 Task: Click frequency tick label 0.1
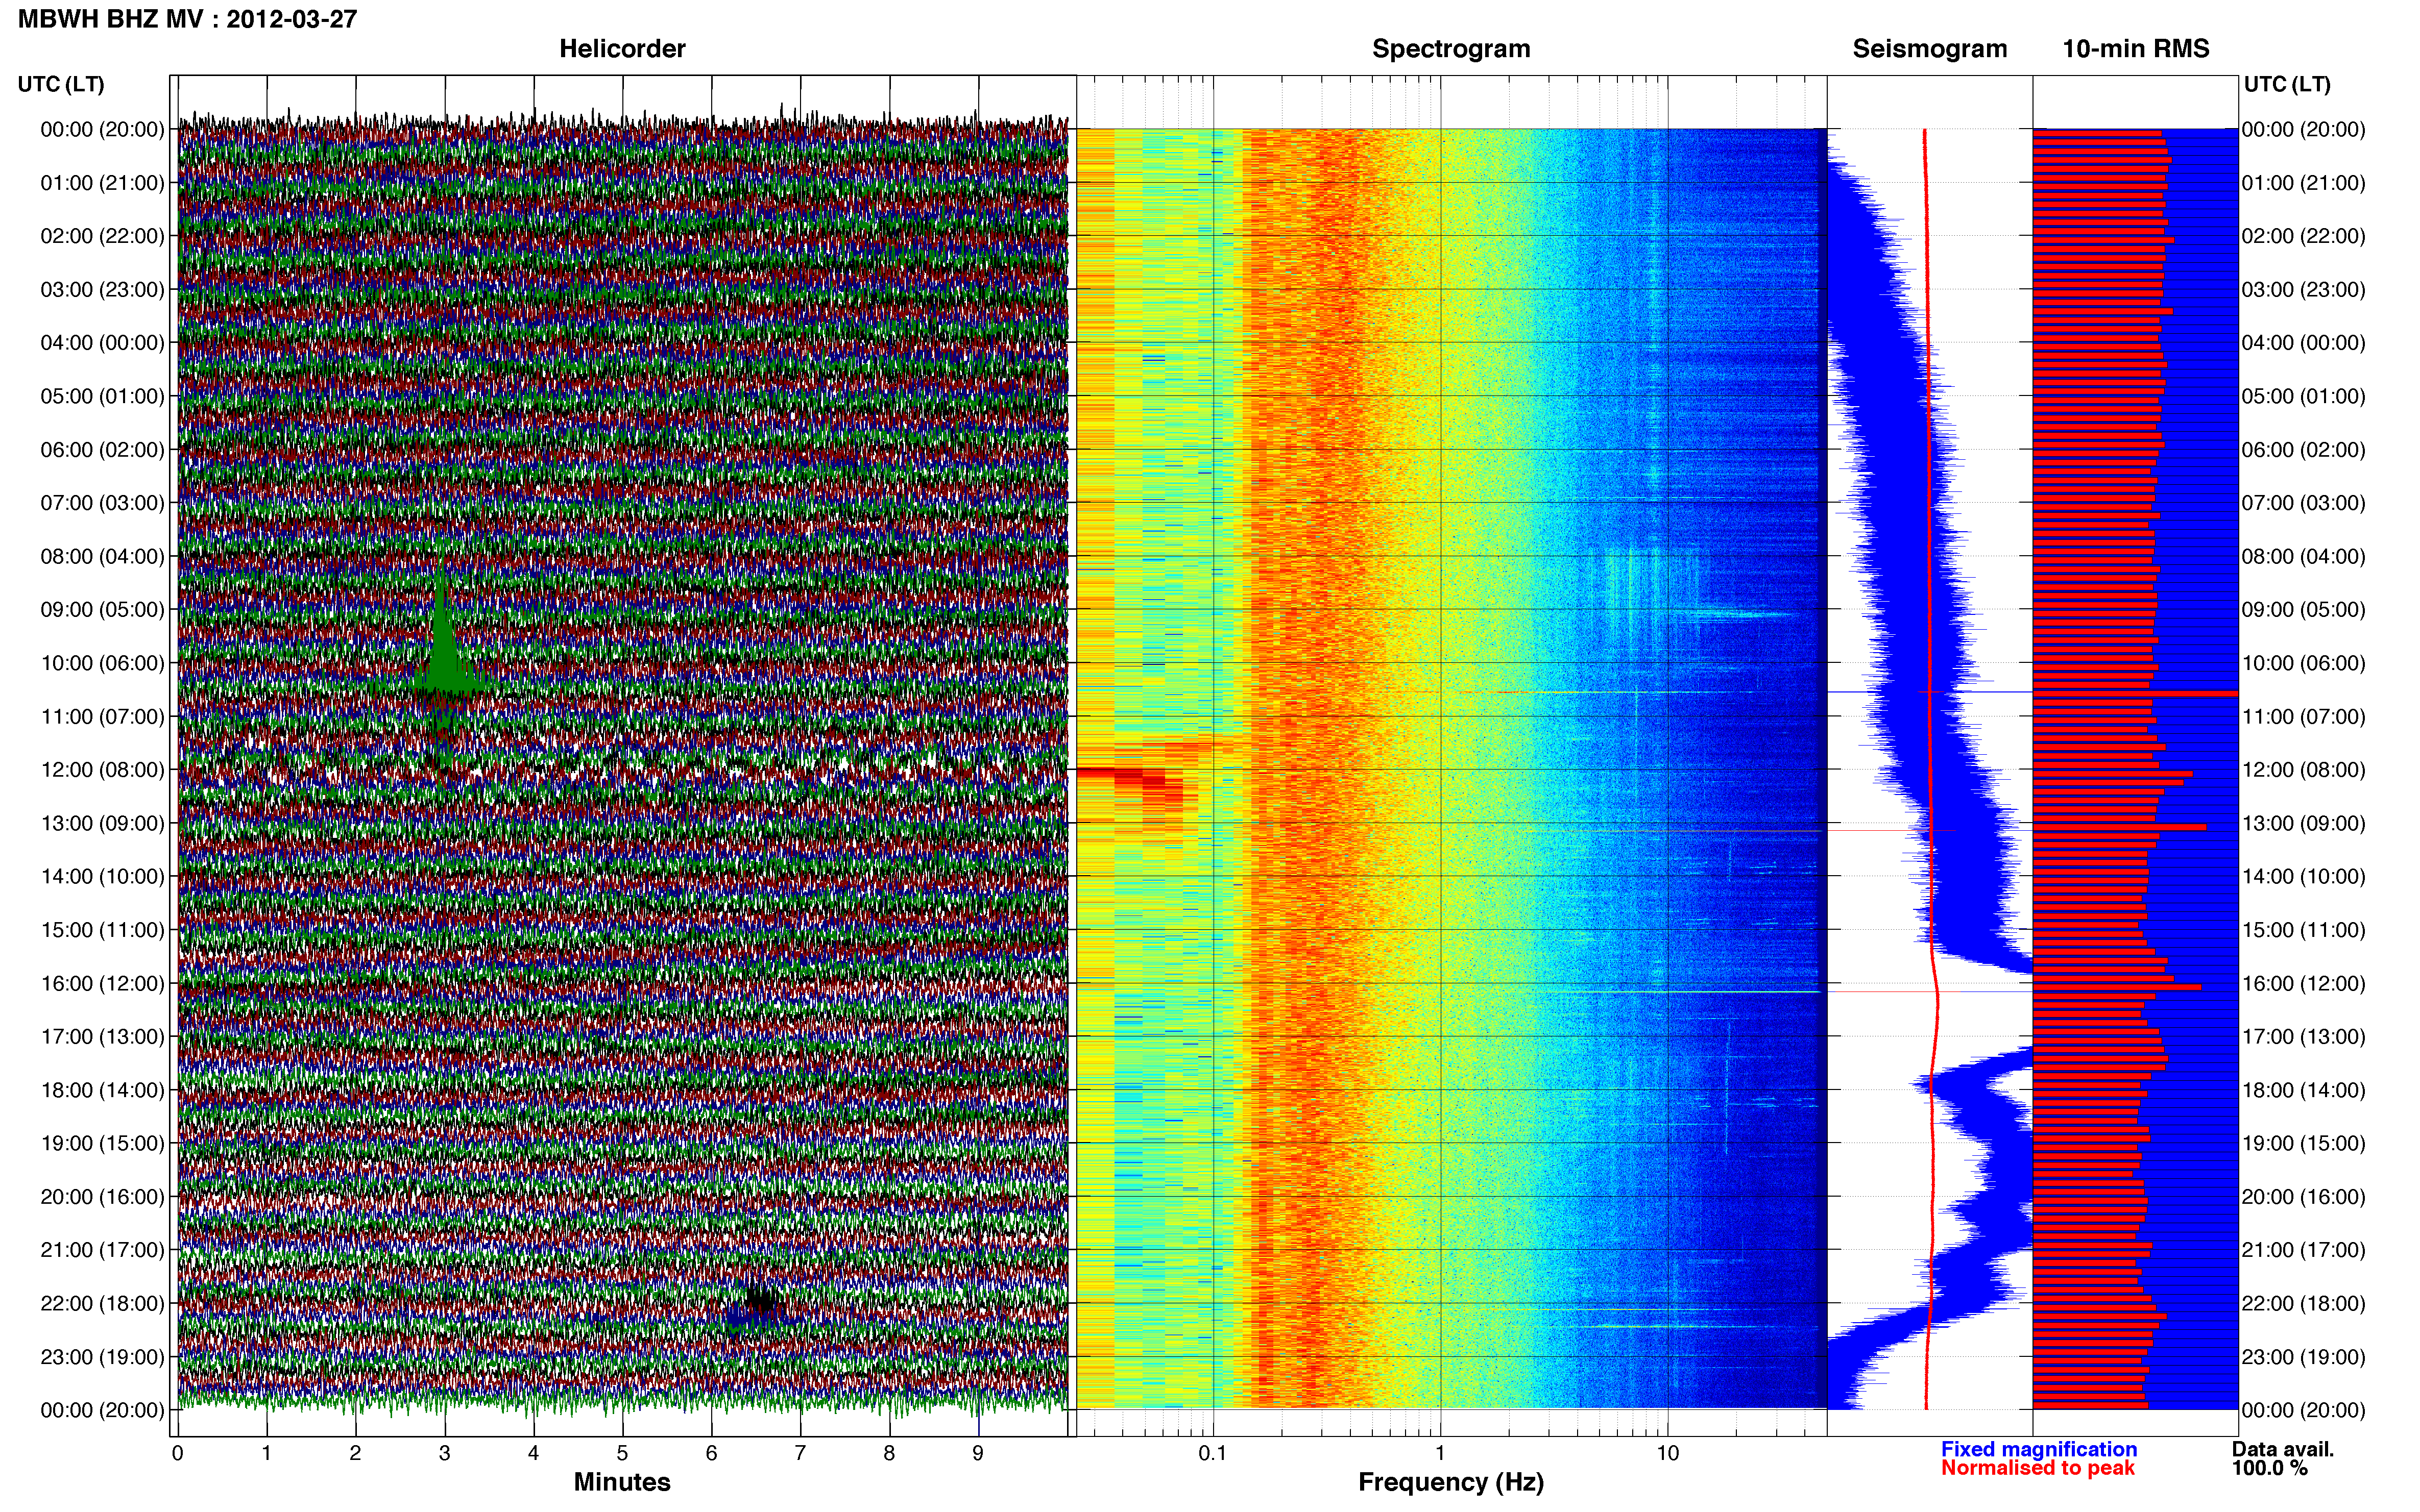tap(1213, 1454)
